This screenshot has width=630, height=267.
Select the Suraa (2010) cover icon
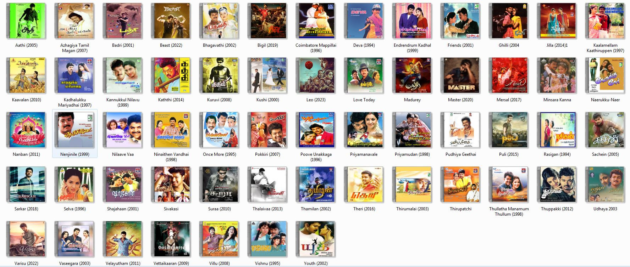click(219, 185)
